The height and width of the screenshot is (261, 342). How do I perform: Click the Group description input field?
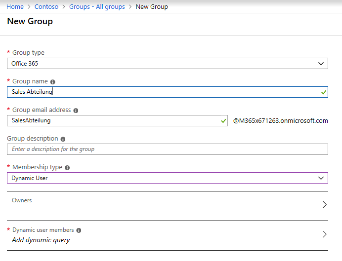click(168, 149)
